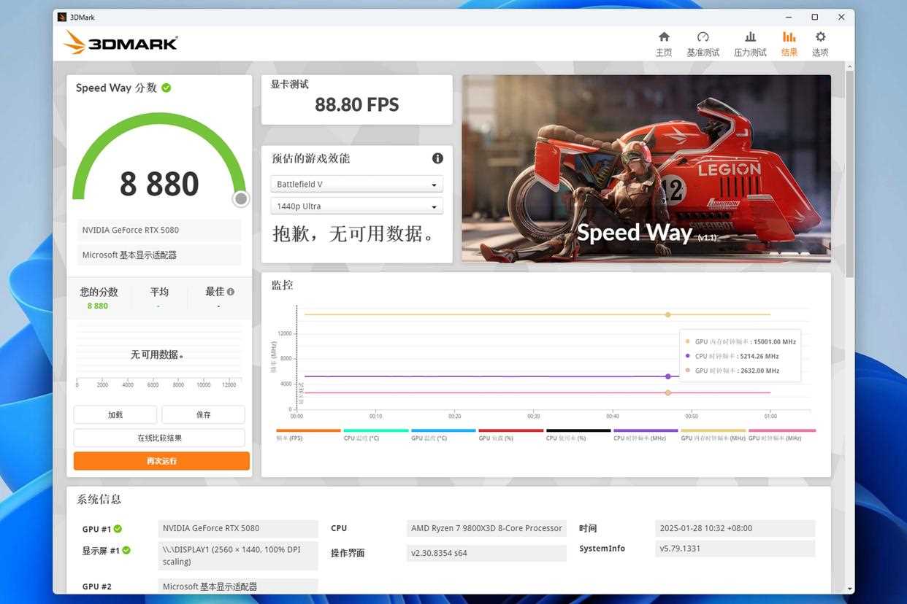
Task: Click the \\.\DISPLAY1 display info field
Action: click(x=238, y=556)
